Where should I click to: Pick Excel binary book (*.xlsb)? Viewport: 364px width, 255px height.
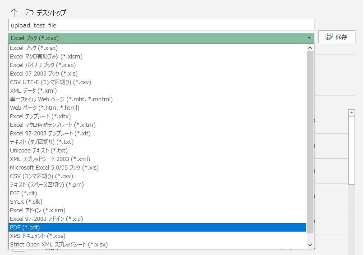[43, 65]
